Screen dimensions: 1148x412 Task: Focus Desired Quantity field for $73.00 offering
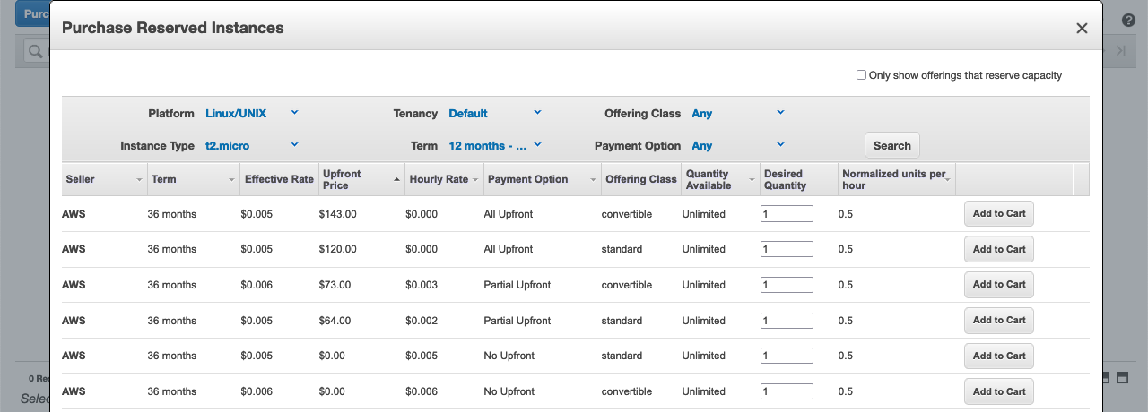787,285
